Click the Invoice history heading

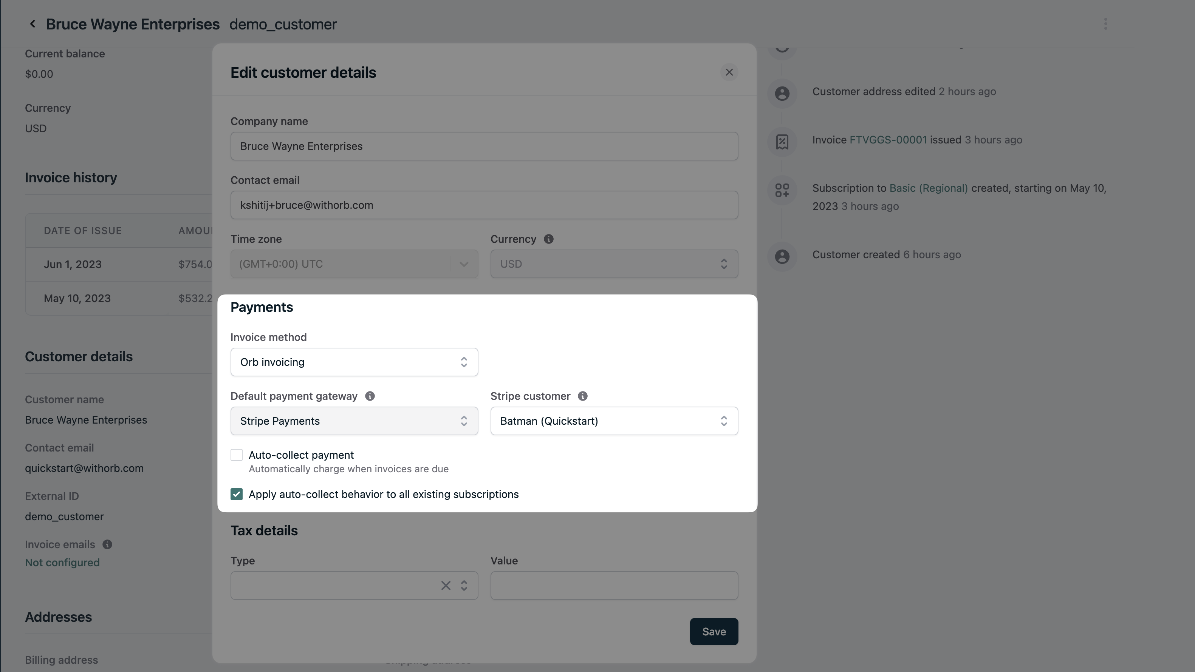71,178
